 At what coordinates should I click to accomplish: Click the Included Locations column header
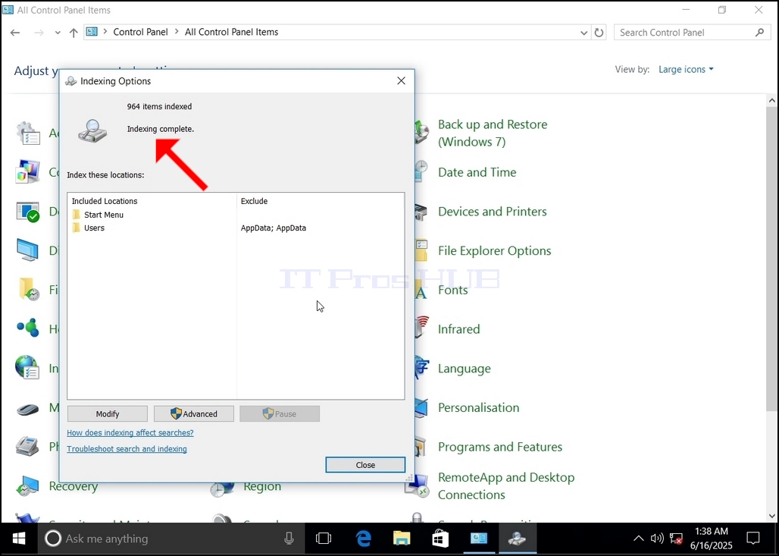pos(105,201)
